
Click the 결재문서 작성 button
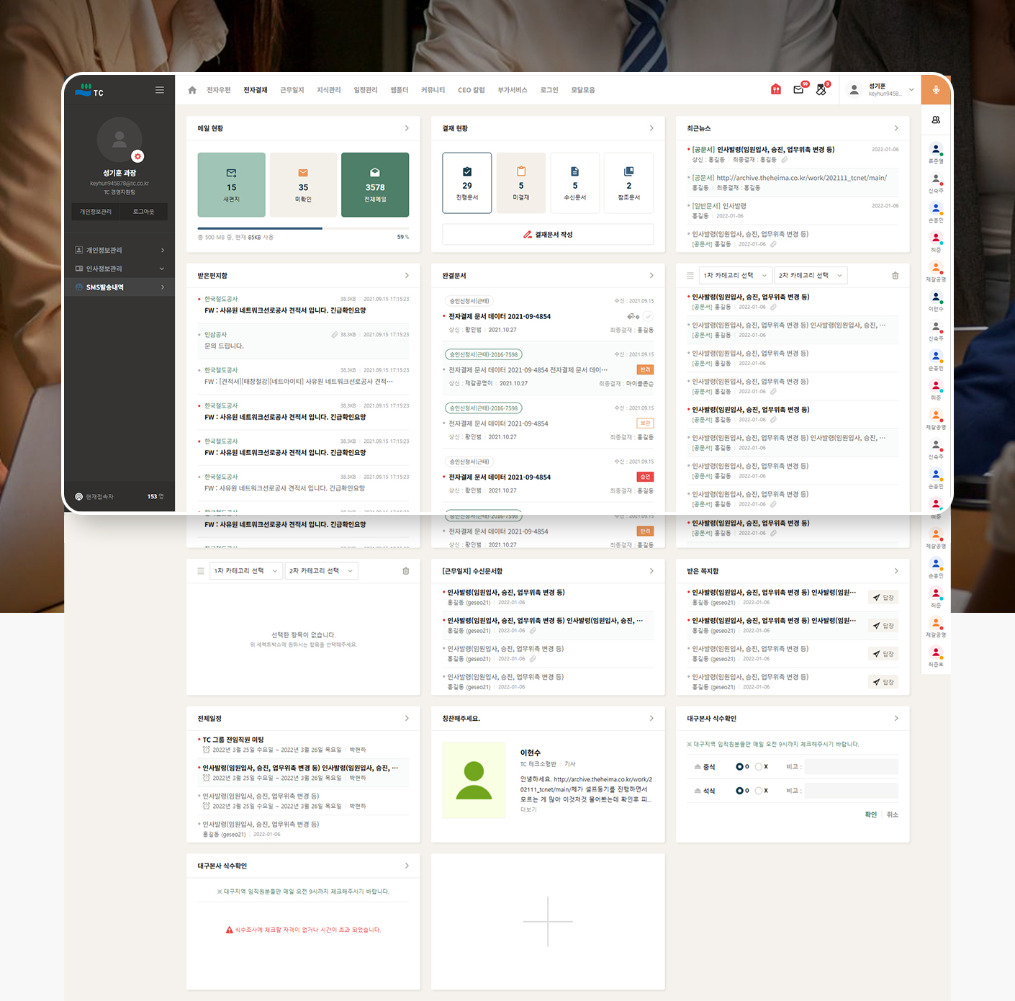548,235
